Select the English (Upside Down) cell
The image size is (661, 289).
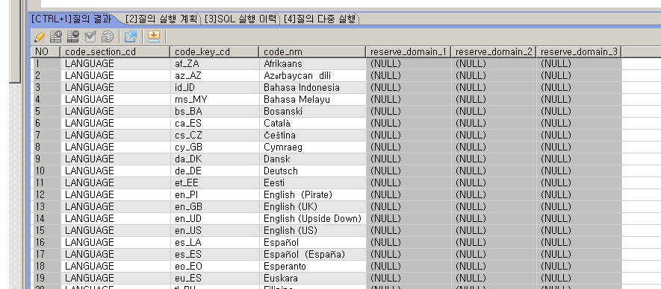point(312,219)
